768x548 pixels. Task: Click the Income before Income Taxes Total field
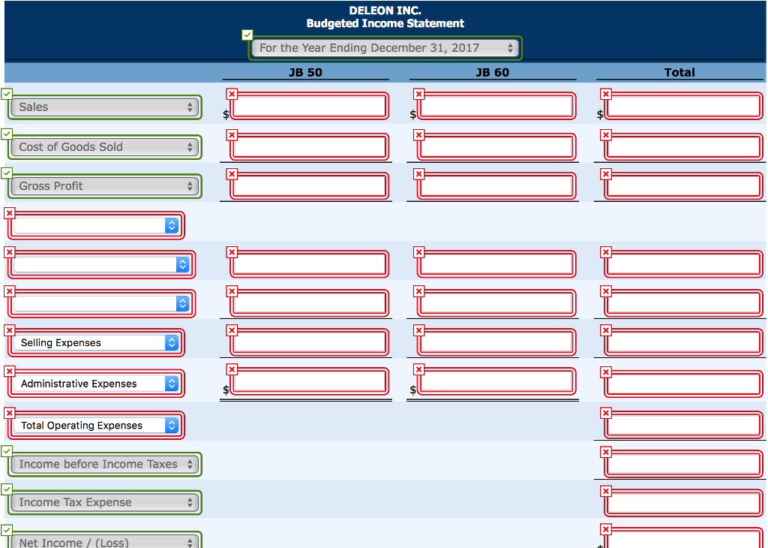coord(684,464)
